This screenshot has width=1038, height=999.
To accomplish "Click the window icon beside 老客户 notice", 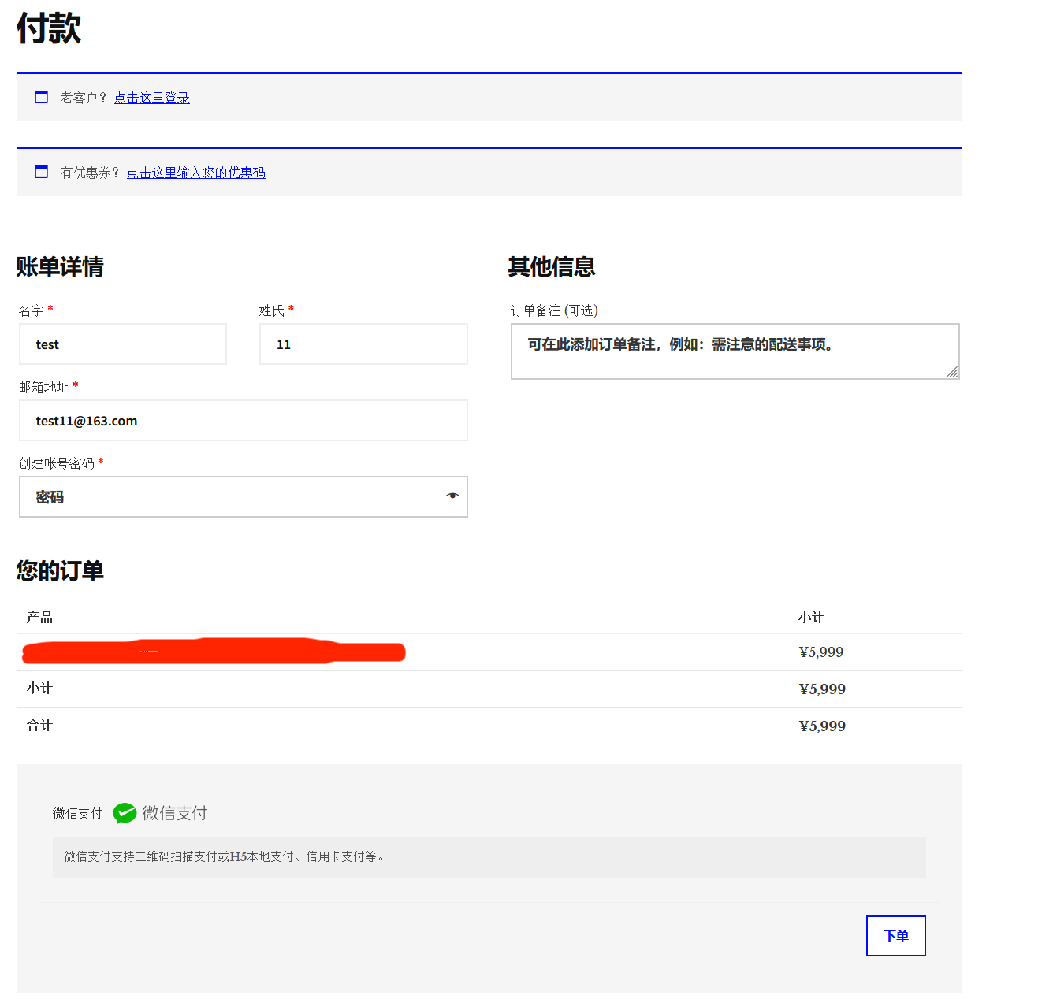I will point(42,97).
